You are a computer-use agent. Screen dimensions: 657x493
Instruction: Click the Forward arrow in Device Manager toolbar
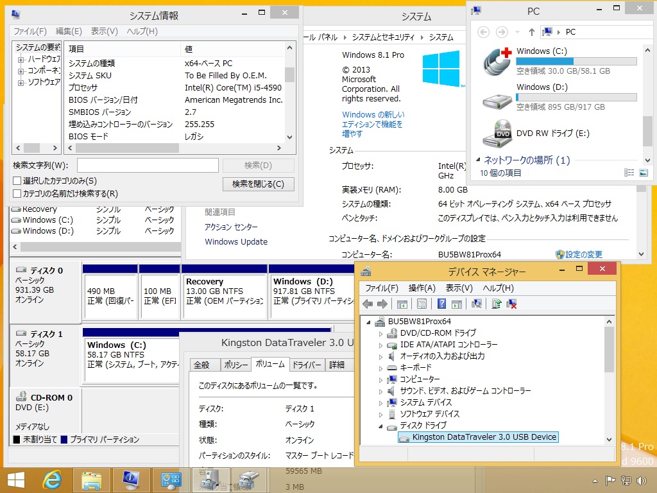382,304
